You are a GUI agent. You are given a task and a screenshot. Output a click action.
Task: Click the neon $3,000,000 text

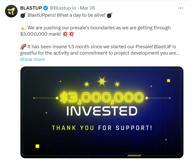[102, 98]
